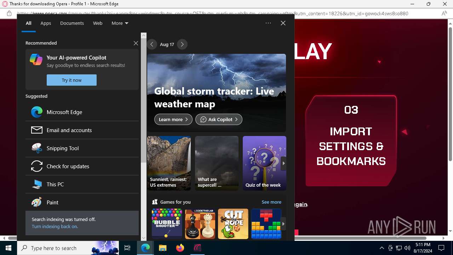
Task: Click the Paint palette icon
Action: (37, 202)
